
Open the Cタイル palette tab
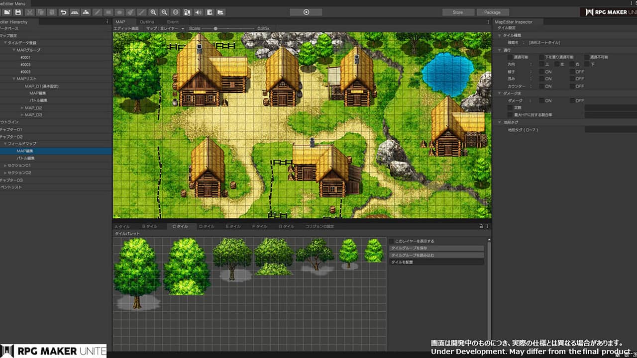coord(180,226)
